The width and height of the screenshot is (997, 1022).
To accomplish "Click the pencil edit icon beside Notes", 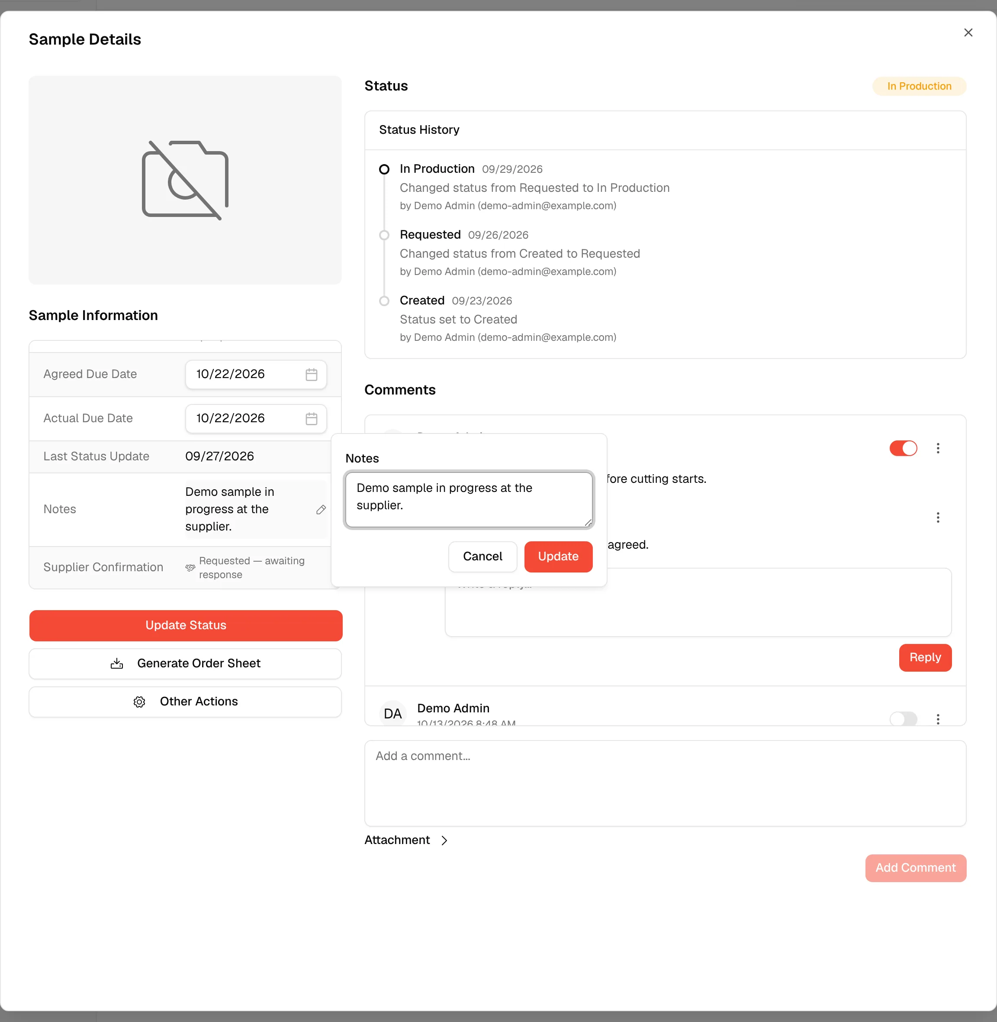I will click(x=321, y=509).
